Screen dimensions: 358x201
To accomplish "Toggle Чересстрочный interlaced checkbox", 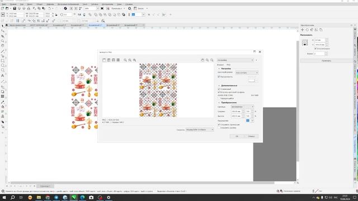I will 219,98.
